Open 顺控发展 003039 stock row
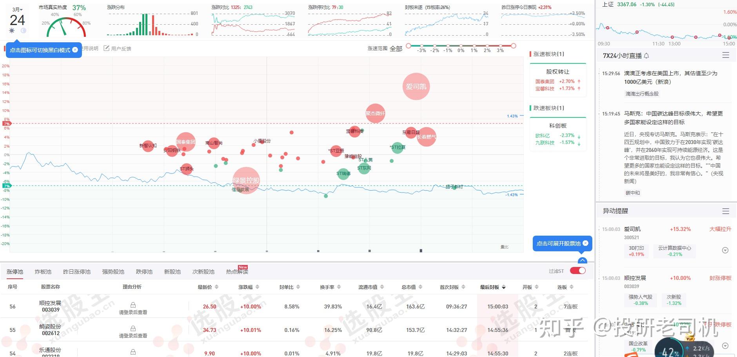 click(x=294, y=306)
